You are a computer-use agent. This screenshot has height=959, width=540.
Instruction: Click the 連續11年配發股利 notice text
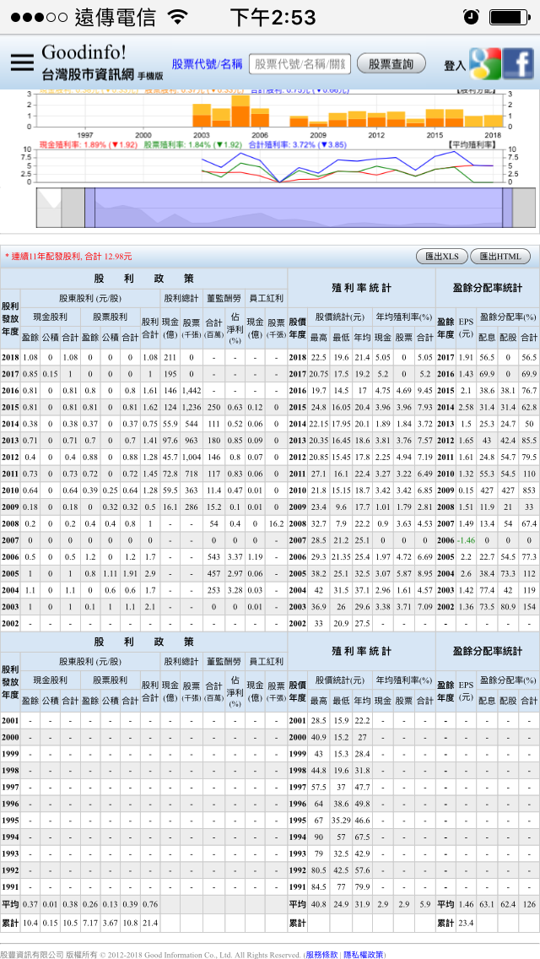[68, 257]
